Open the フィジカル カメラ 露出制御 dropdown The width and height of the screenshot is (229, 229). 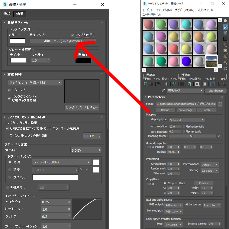(x=35, y=82)
